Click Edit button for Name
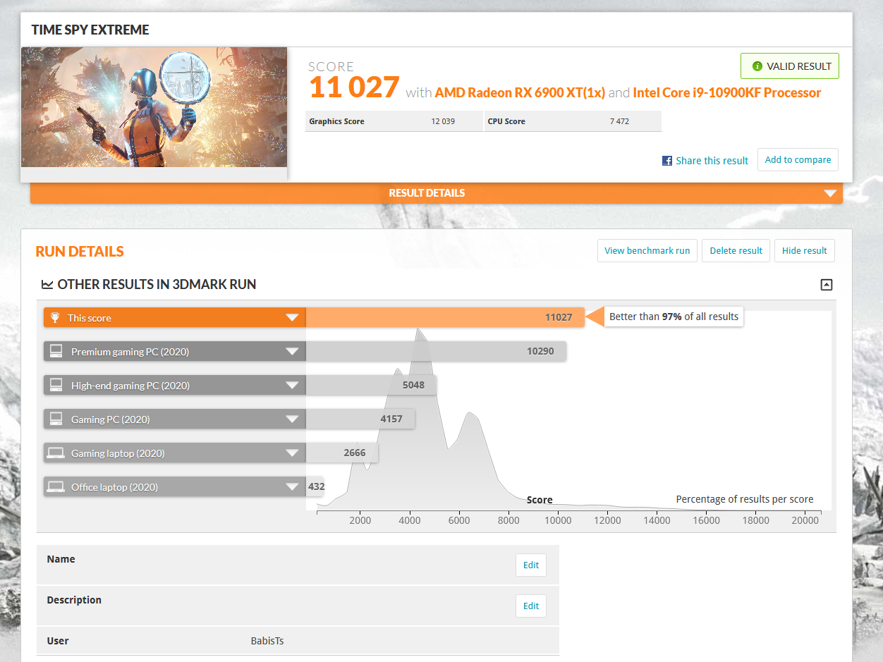The height and width of the screenshot is (662, 883). [531, 565]
